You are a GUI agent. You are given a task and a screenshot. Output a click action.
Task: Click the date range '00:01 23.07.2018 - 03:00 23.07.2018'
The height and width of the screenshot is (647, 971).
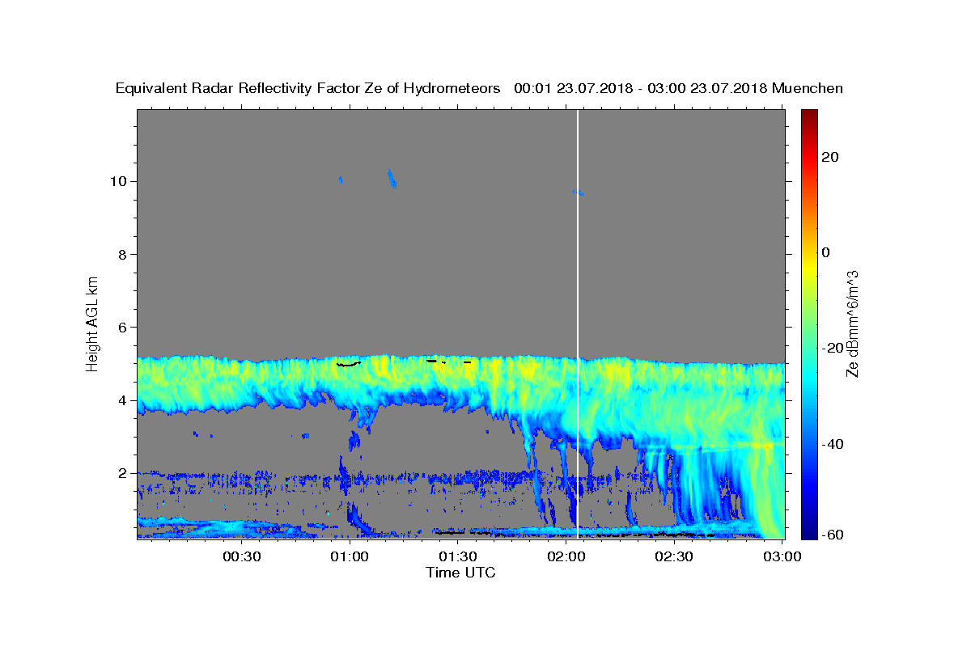[x=640, y=89]
